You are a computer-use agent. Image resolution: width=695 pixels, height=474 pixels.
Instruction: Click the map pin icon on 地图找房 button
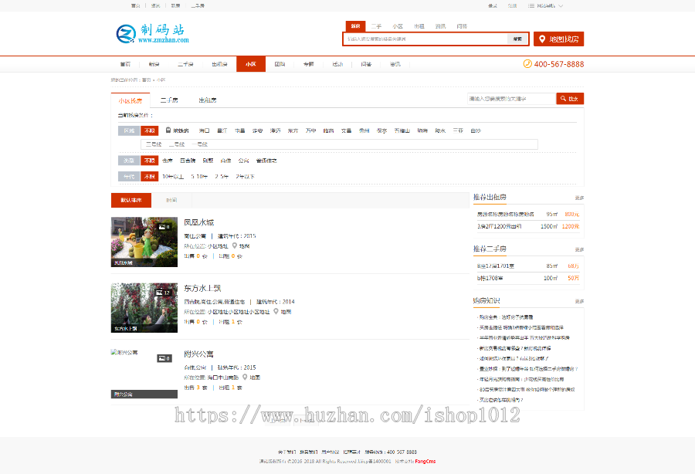coord(542,39)
